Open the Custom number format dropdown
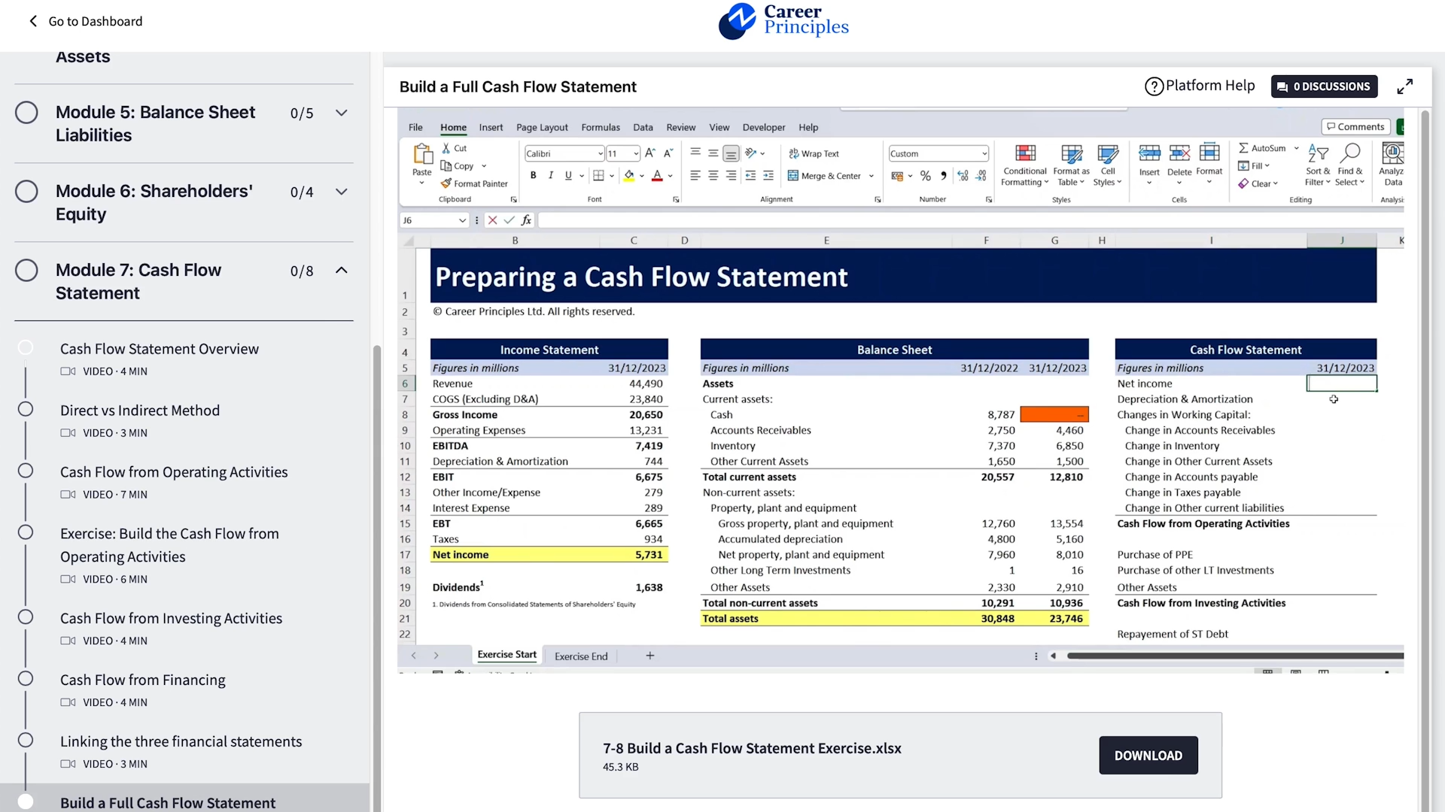Viewport: 1445px width, 812px height. point(984,154)
